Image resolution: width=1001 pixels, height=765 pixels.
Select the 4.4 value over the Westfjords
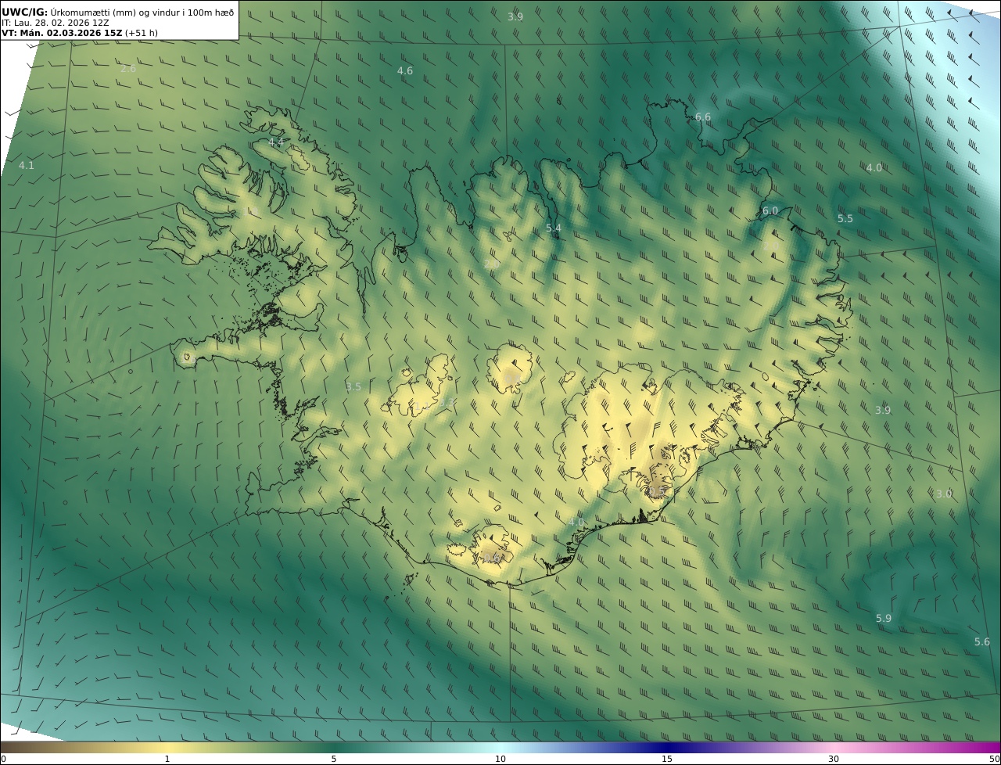click(276, 142)
